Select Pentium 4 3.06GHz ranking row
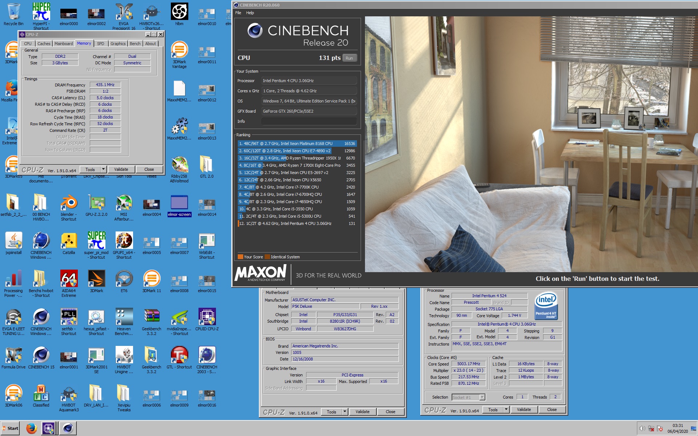The width and height of the screenshot is (698, 436). 297,223
